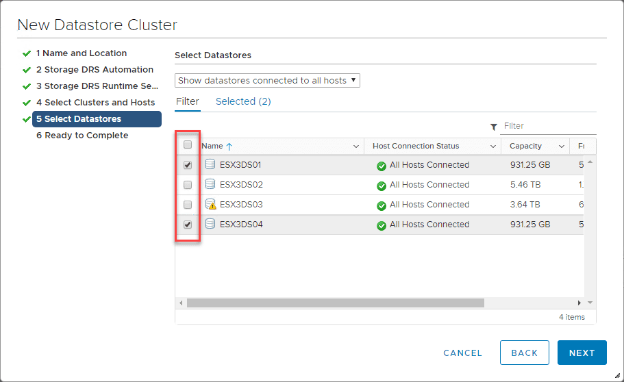Click the ESX3DS01 datastore icon
Image resolution: width=624 pixels, height=382 pixels.
point(210,165)
